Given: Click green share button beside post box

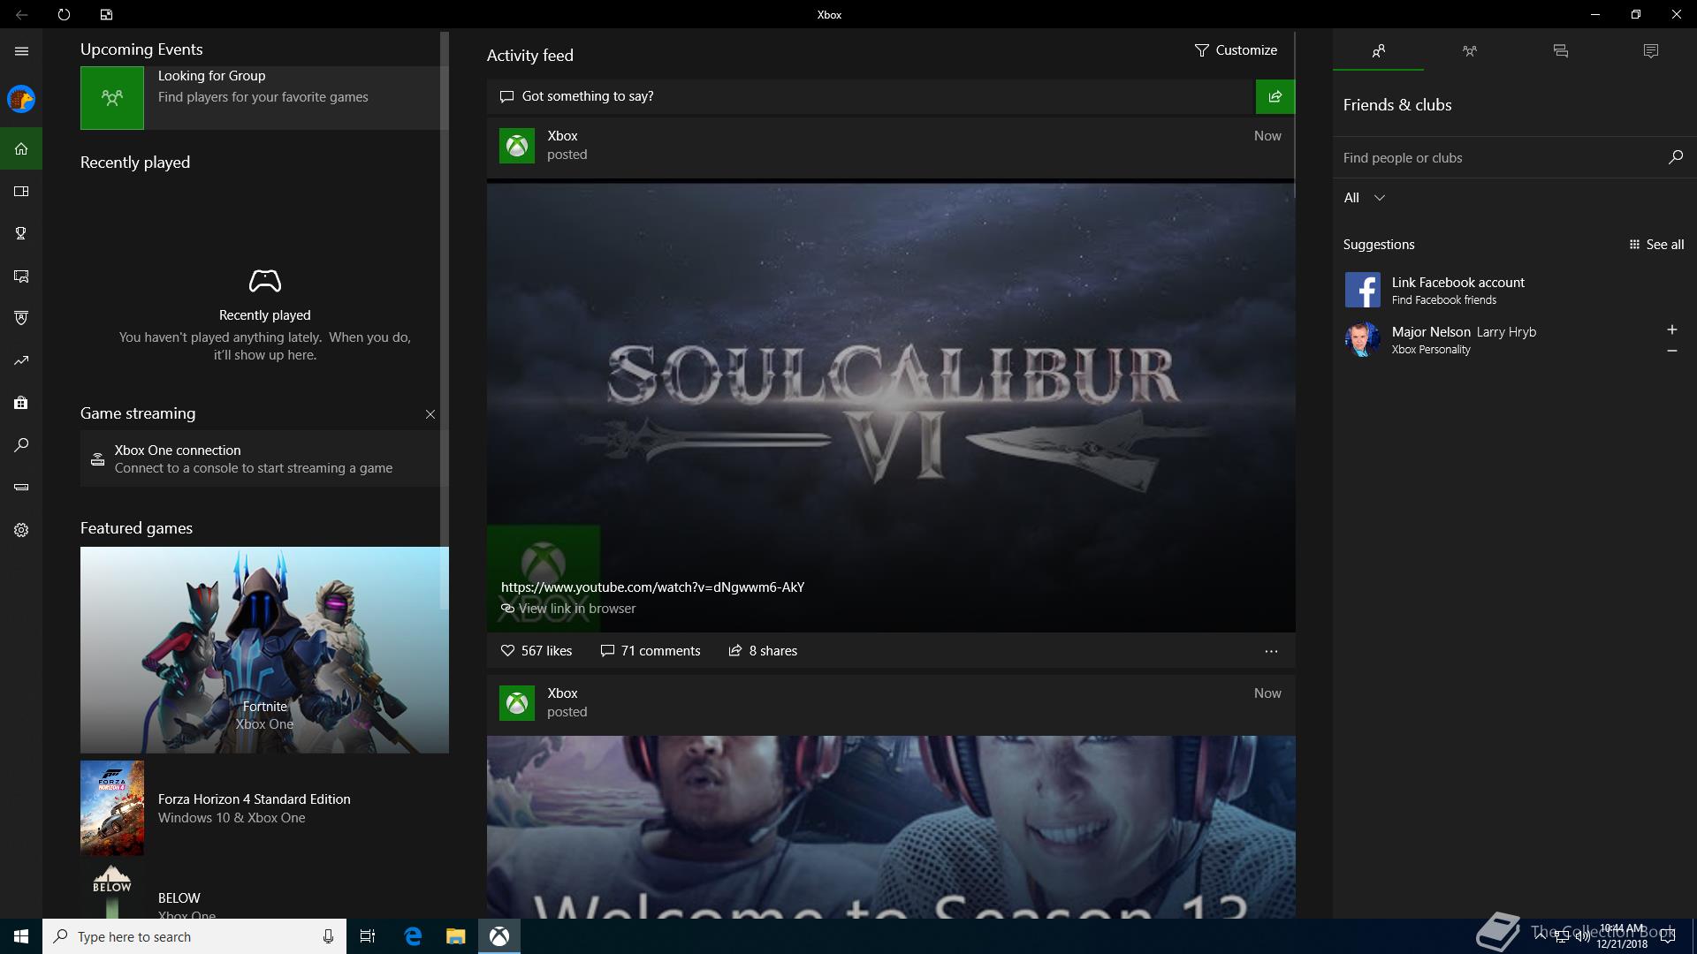Looking at the screenshot, I should (1275, 96).
